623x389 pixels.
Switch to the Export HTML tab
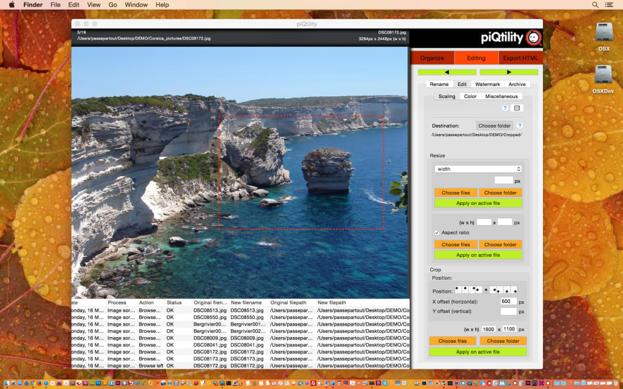click(520, 58)
